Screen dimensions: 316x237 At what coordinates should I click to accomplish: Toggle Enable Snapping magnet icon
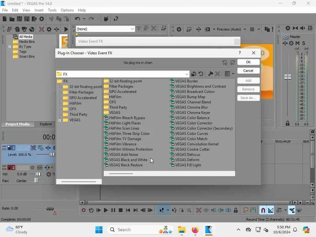(x=263, y=210)
